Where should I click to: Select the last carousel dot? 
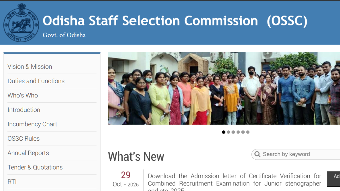click(248, 132)
